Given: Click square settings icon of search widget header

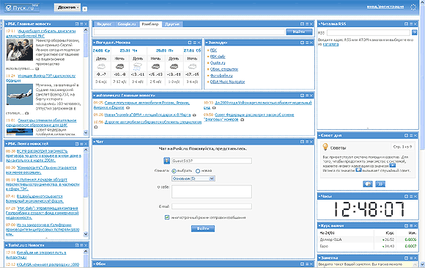Looking at the screenshot, I should coord(303,24).
